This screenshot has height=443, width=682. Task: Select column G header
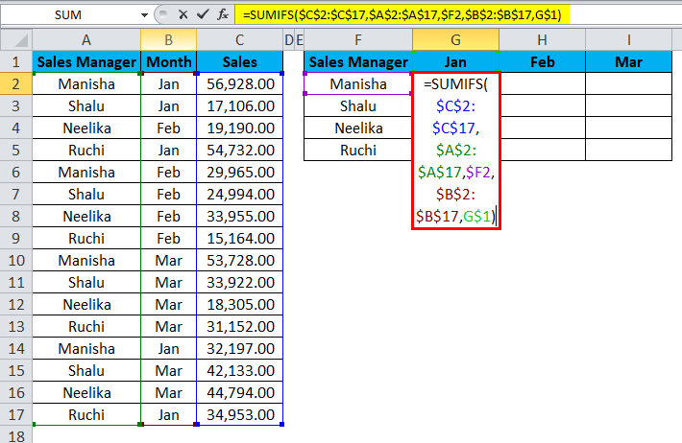click(455, 40)
